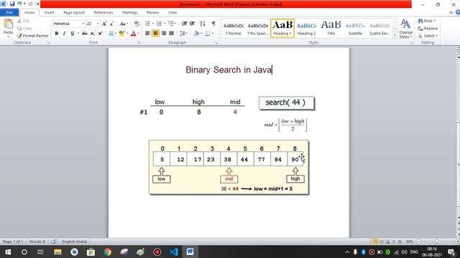Click the text highlight color button
Image resolution: width=460 pixels, height=258 pixels.
121,34
